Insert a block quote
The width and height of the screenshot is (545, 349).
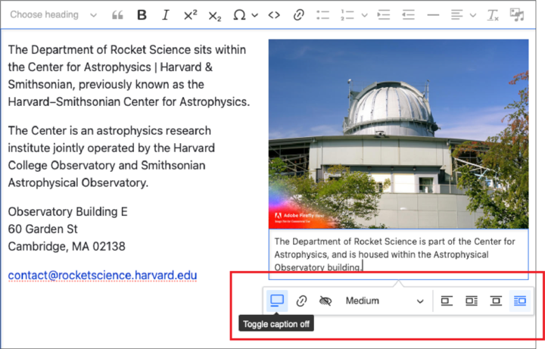pos(117,15)
